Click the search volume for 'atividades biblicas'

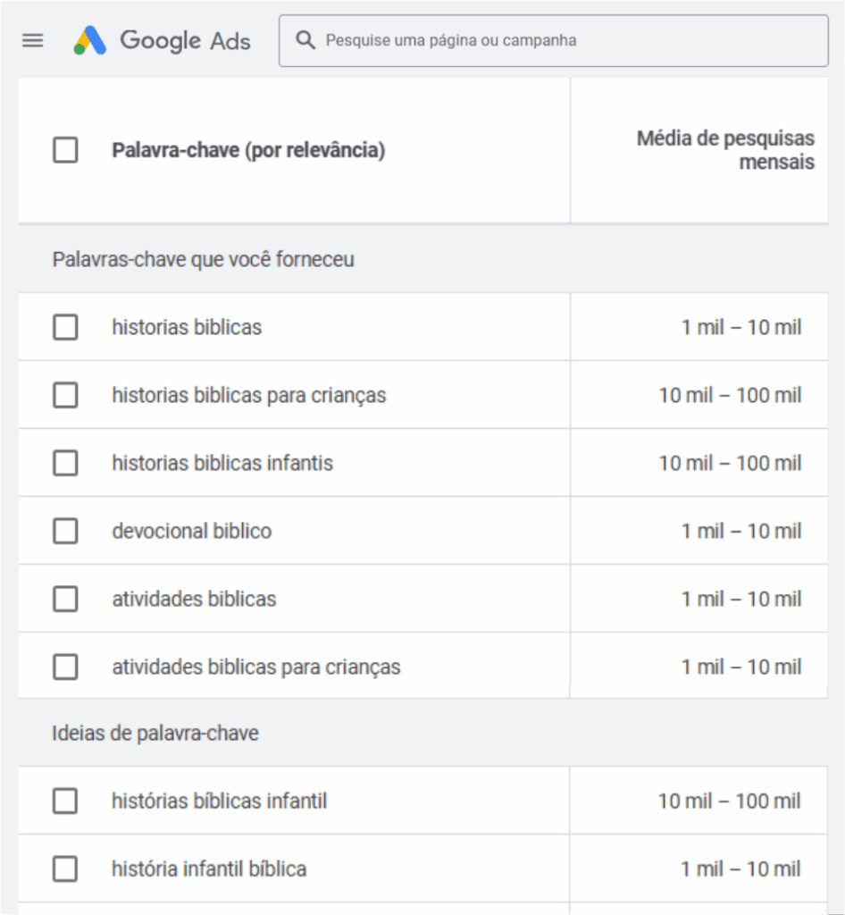[x=741, y=599]
